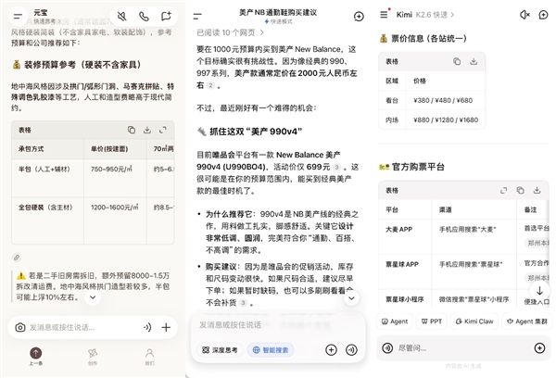556x378 pixels.
Task: Tap scroll-down chevron in NB shoes chat
Action: click(351, 298)
